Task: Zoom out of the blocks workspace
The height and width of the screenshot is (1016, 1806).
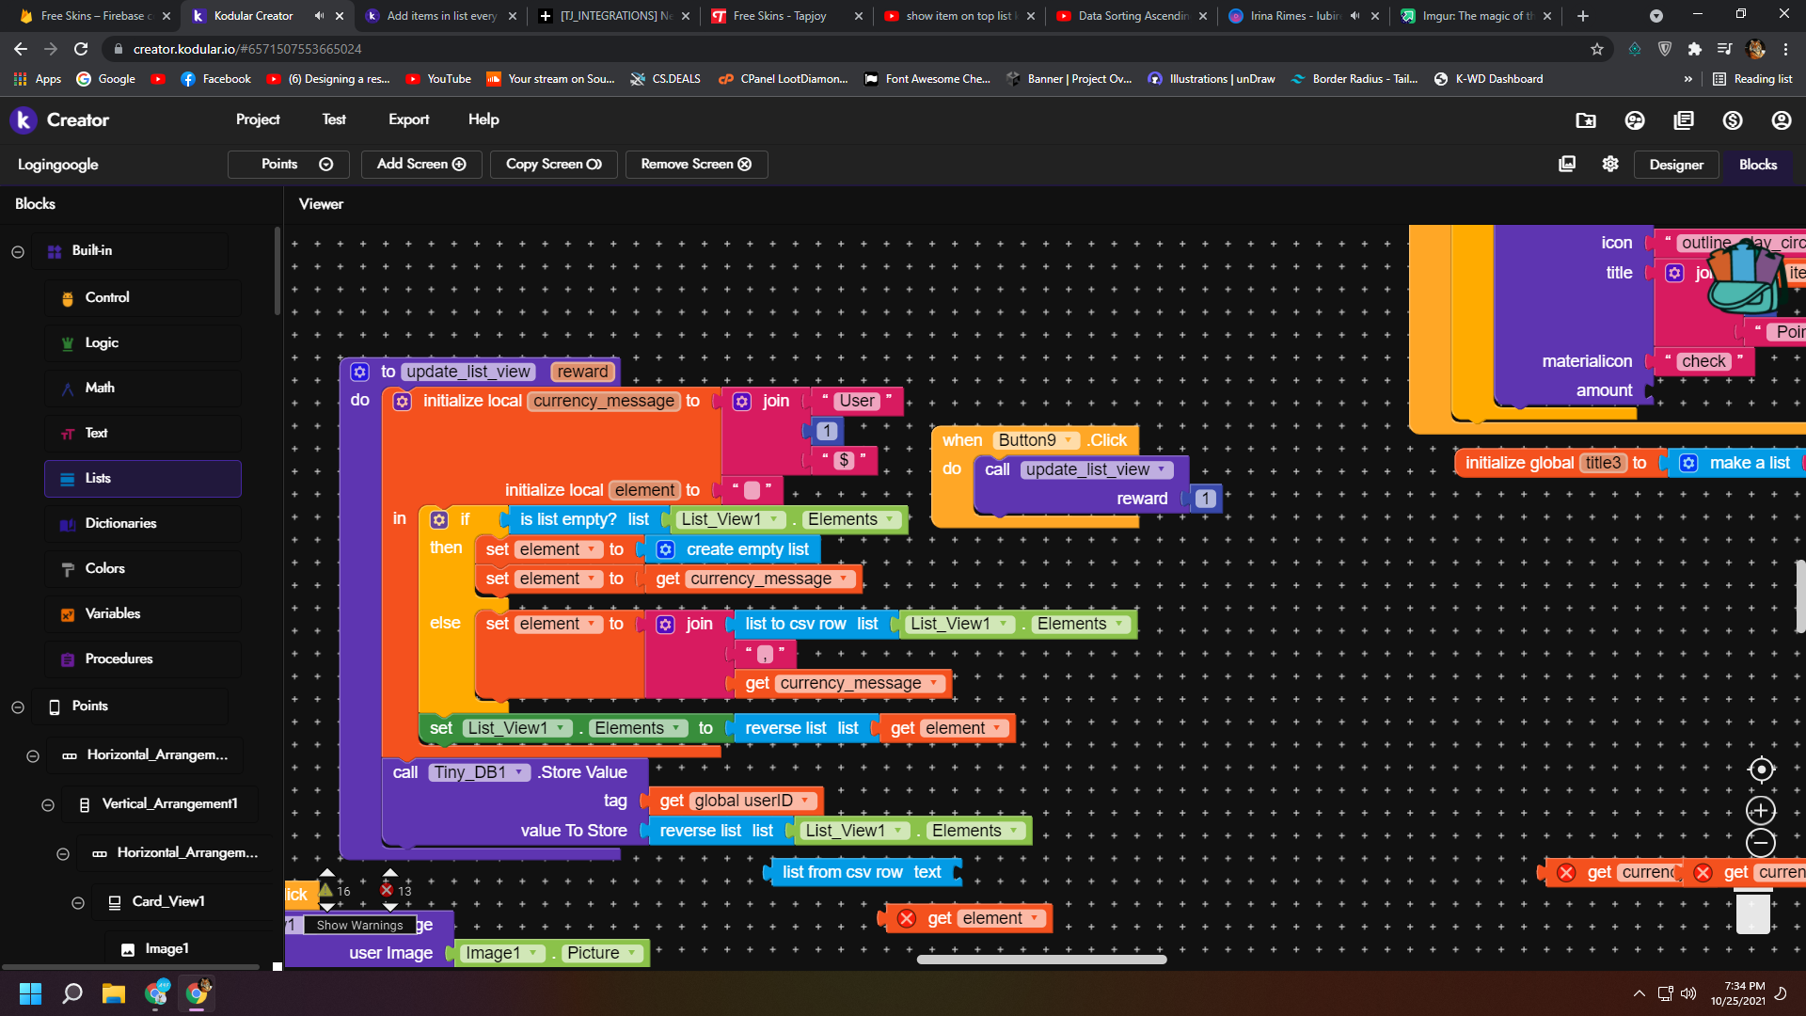Action: (x=1760, y=843)
